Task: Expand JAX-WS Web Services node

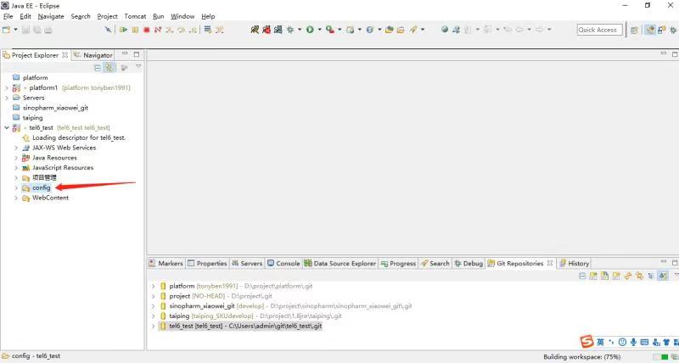Action: [x=16, y=148]
